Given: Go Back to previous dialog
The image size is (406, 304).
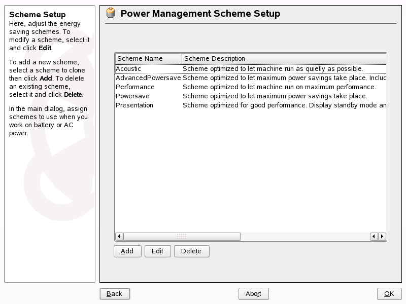Looking at the screenshot, I should (x=115, y=294).
